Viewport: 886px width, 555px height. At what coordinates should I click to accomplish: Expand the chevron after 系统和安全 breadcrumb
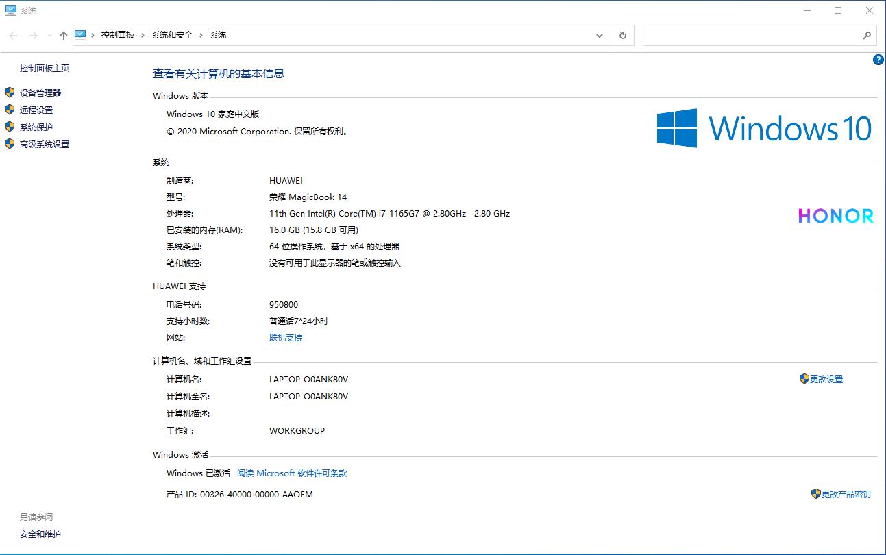click(201, 34)
